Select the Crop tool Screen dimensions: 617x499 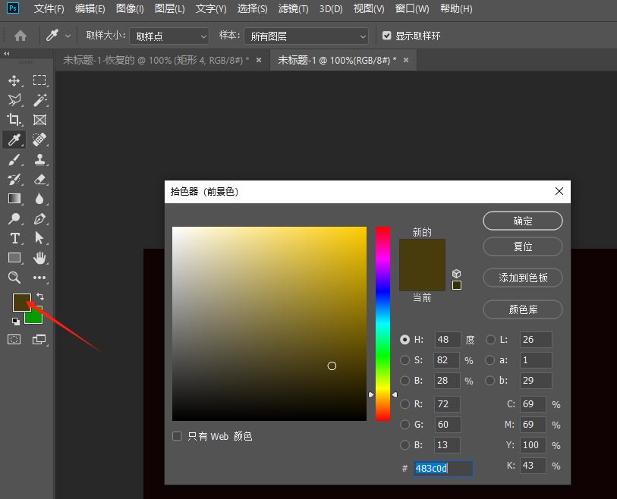14,120
